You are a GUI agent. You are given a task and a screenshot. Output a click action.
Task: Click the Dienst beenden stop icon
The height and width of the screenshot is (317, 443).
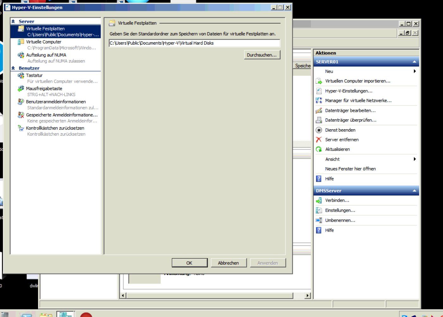[319, 130]
